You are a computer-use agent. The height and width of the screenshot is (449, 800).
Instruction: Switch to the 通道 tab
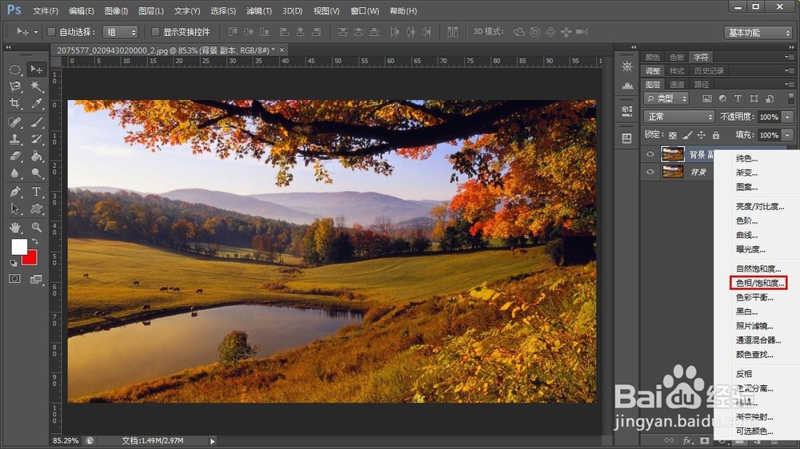[x=677, y=84]
